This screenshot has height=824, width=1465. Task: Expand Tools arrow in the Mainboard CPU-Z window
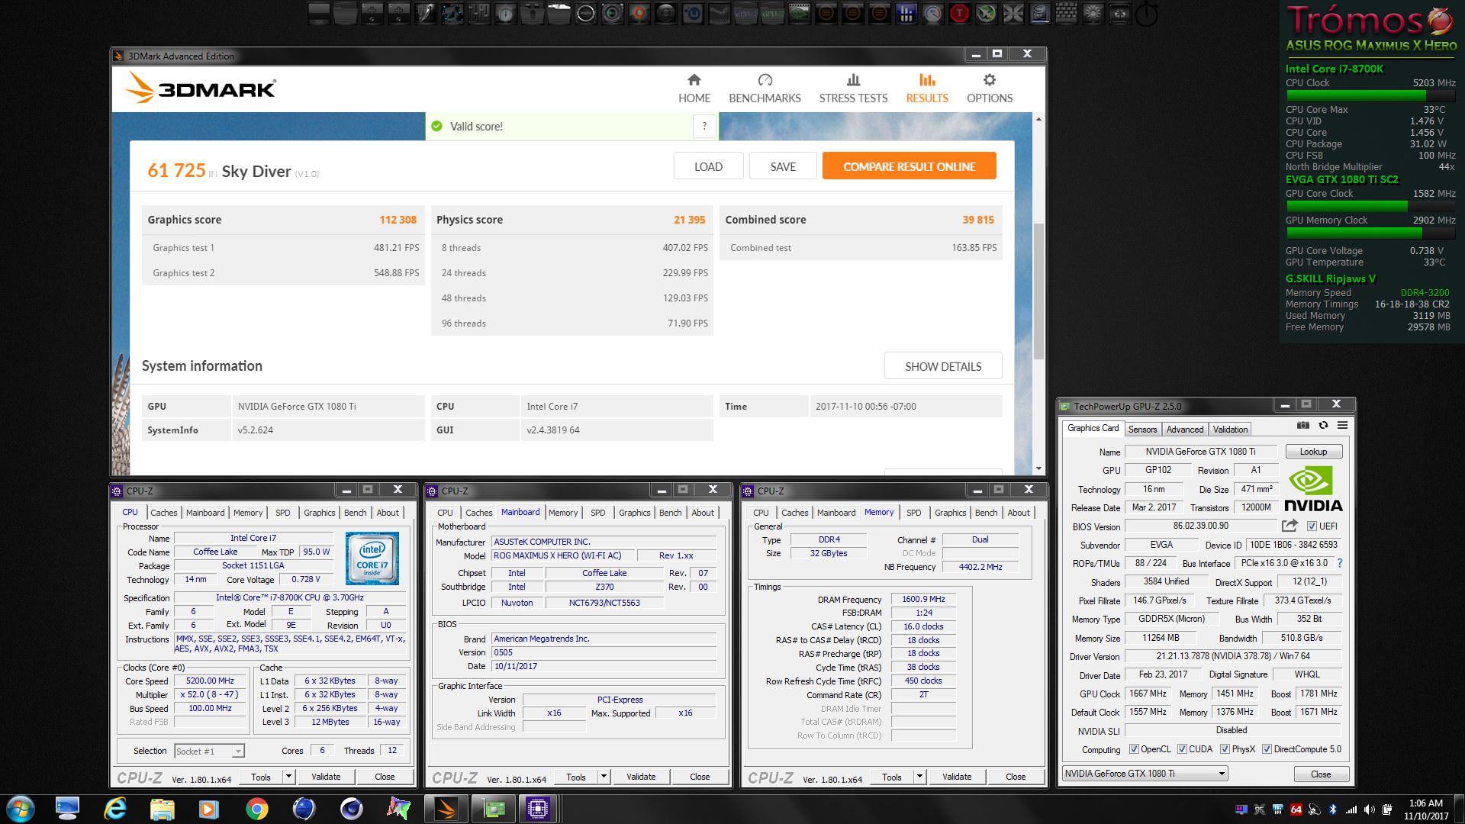604,777
